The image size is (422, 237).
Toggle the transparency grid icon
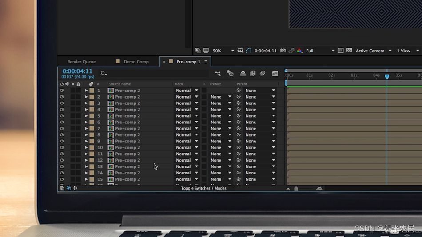[x=349, y=51]
